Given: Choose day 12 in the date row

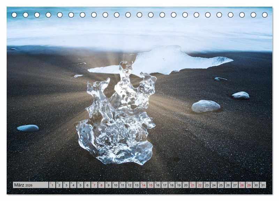Looking at the screenshot, I should tap(129, 185).
